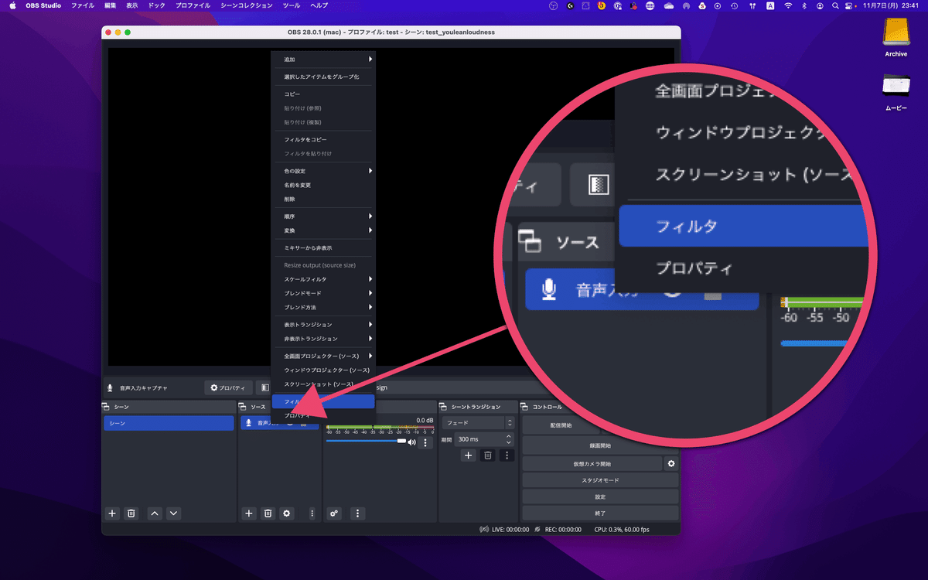Open フェード transition dropdown
928x580 pixels.
[478, 423]
